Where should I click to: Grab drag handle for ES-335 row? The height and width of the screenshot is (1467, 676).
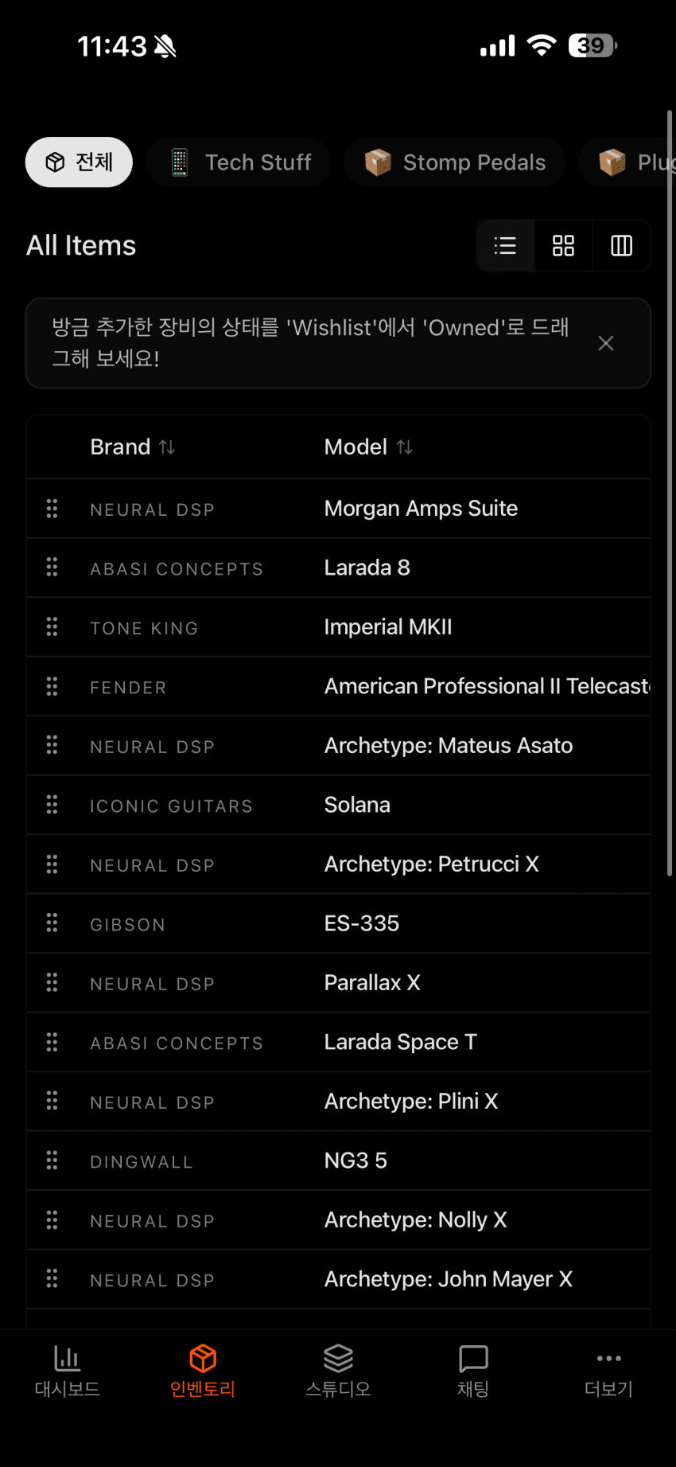click(52, 923)
